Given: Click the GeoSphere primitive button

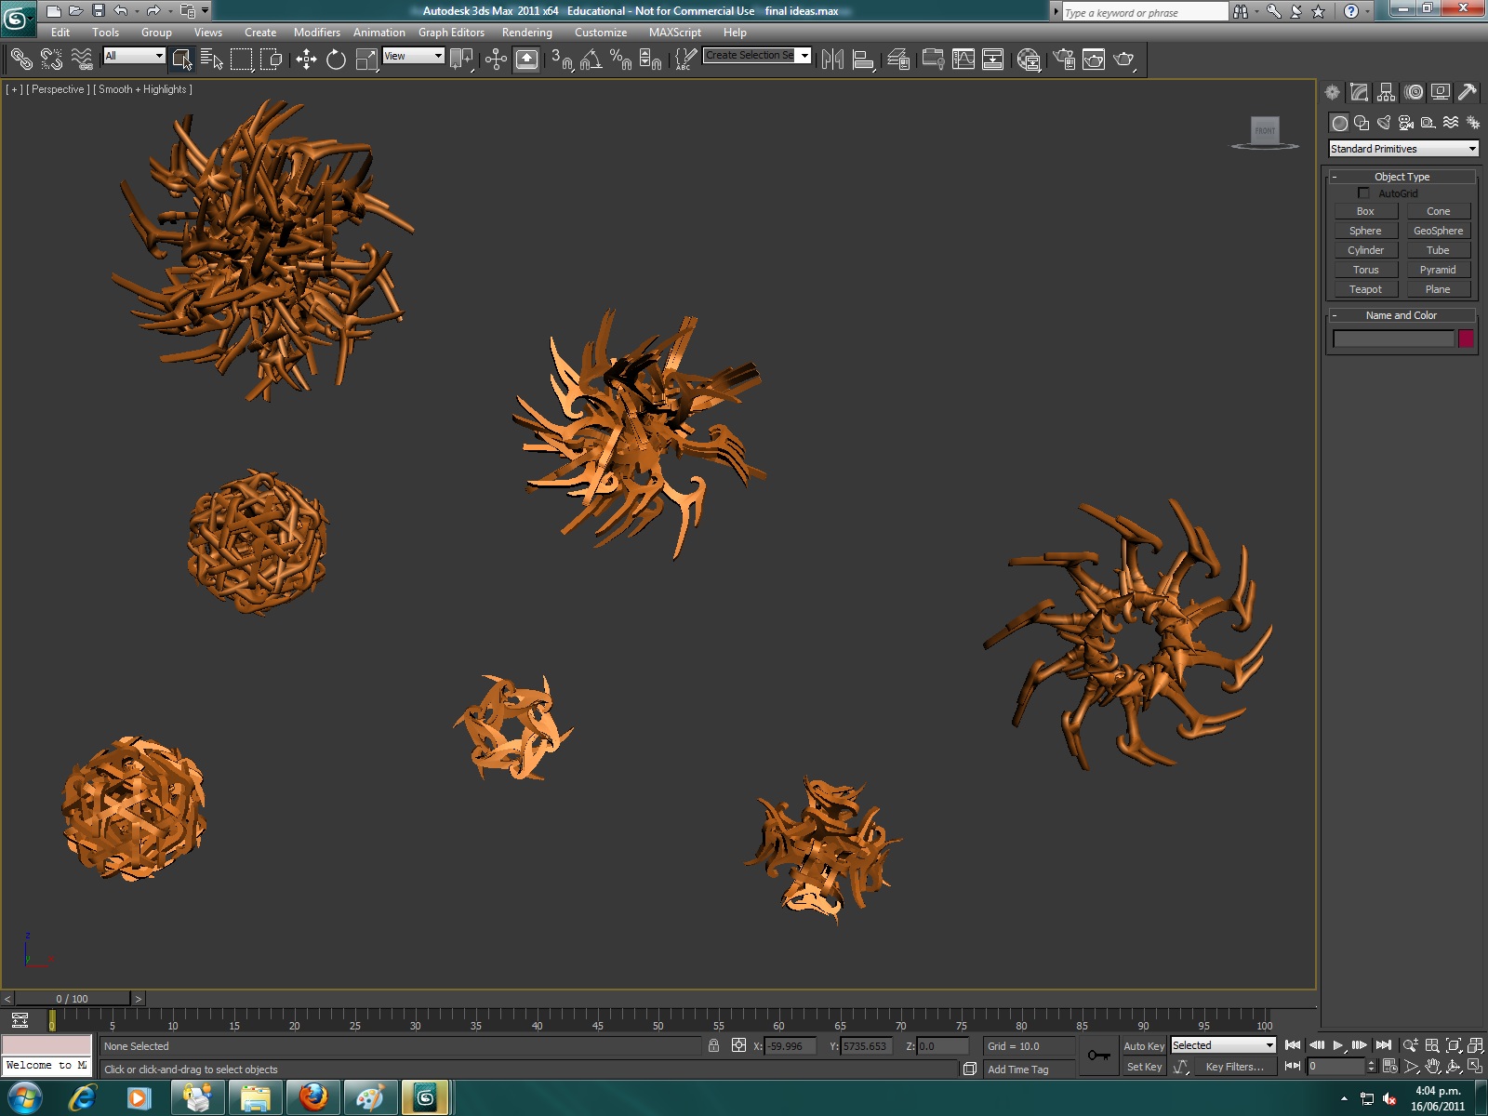Looking at the screenshot, I should click(x=1438, y=231).
